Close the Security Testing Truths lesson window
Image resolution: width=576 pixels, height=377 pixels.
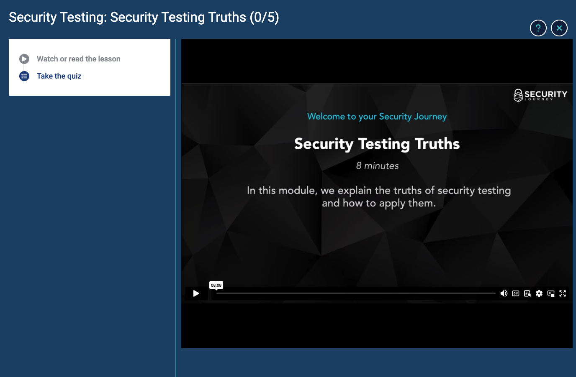[559, 28]
